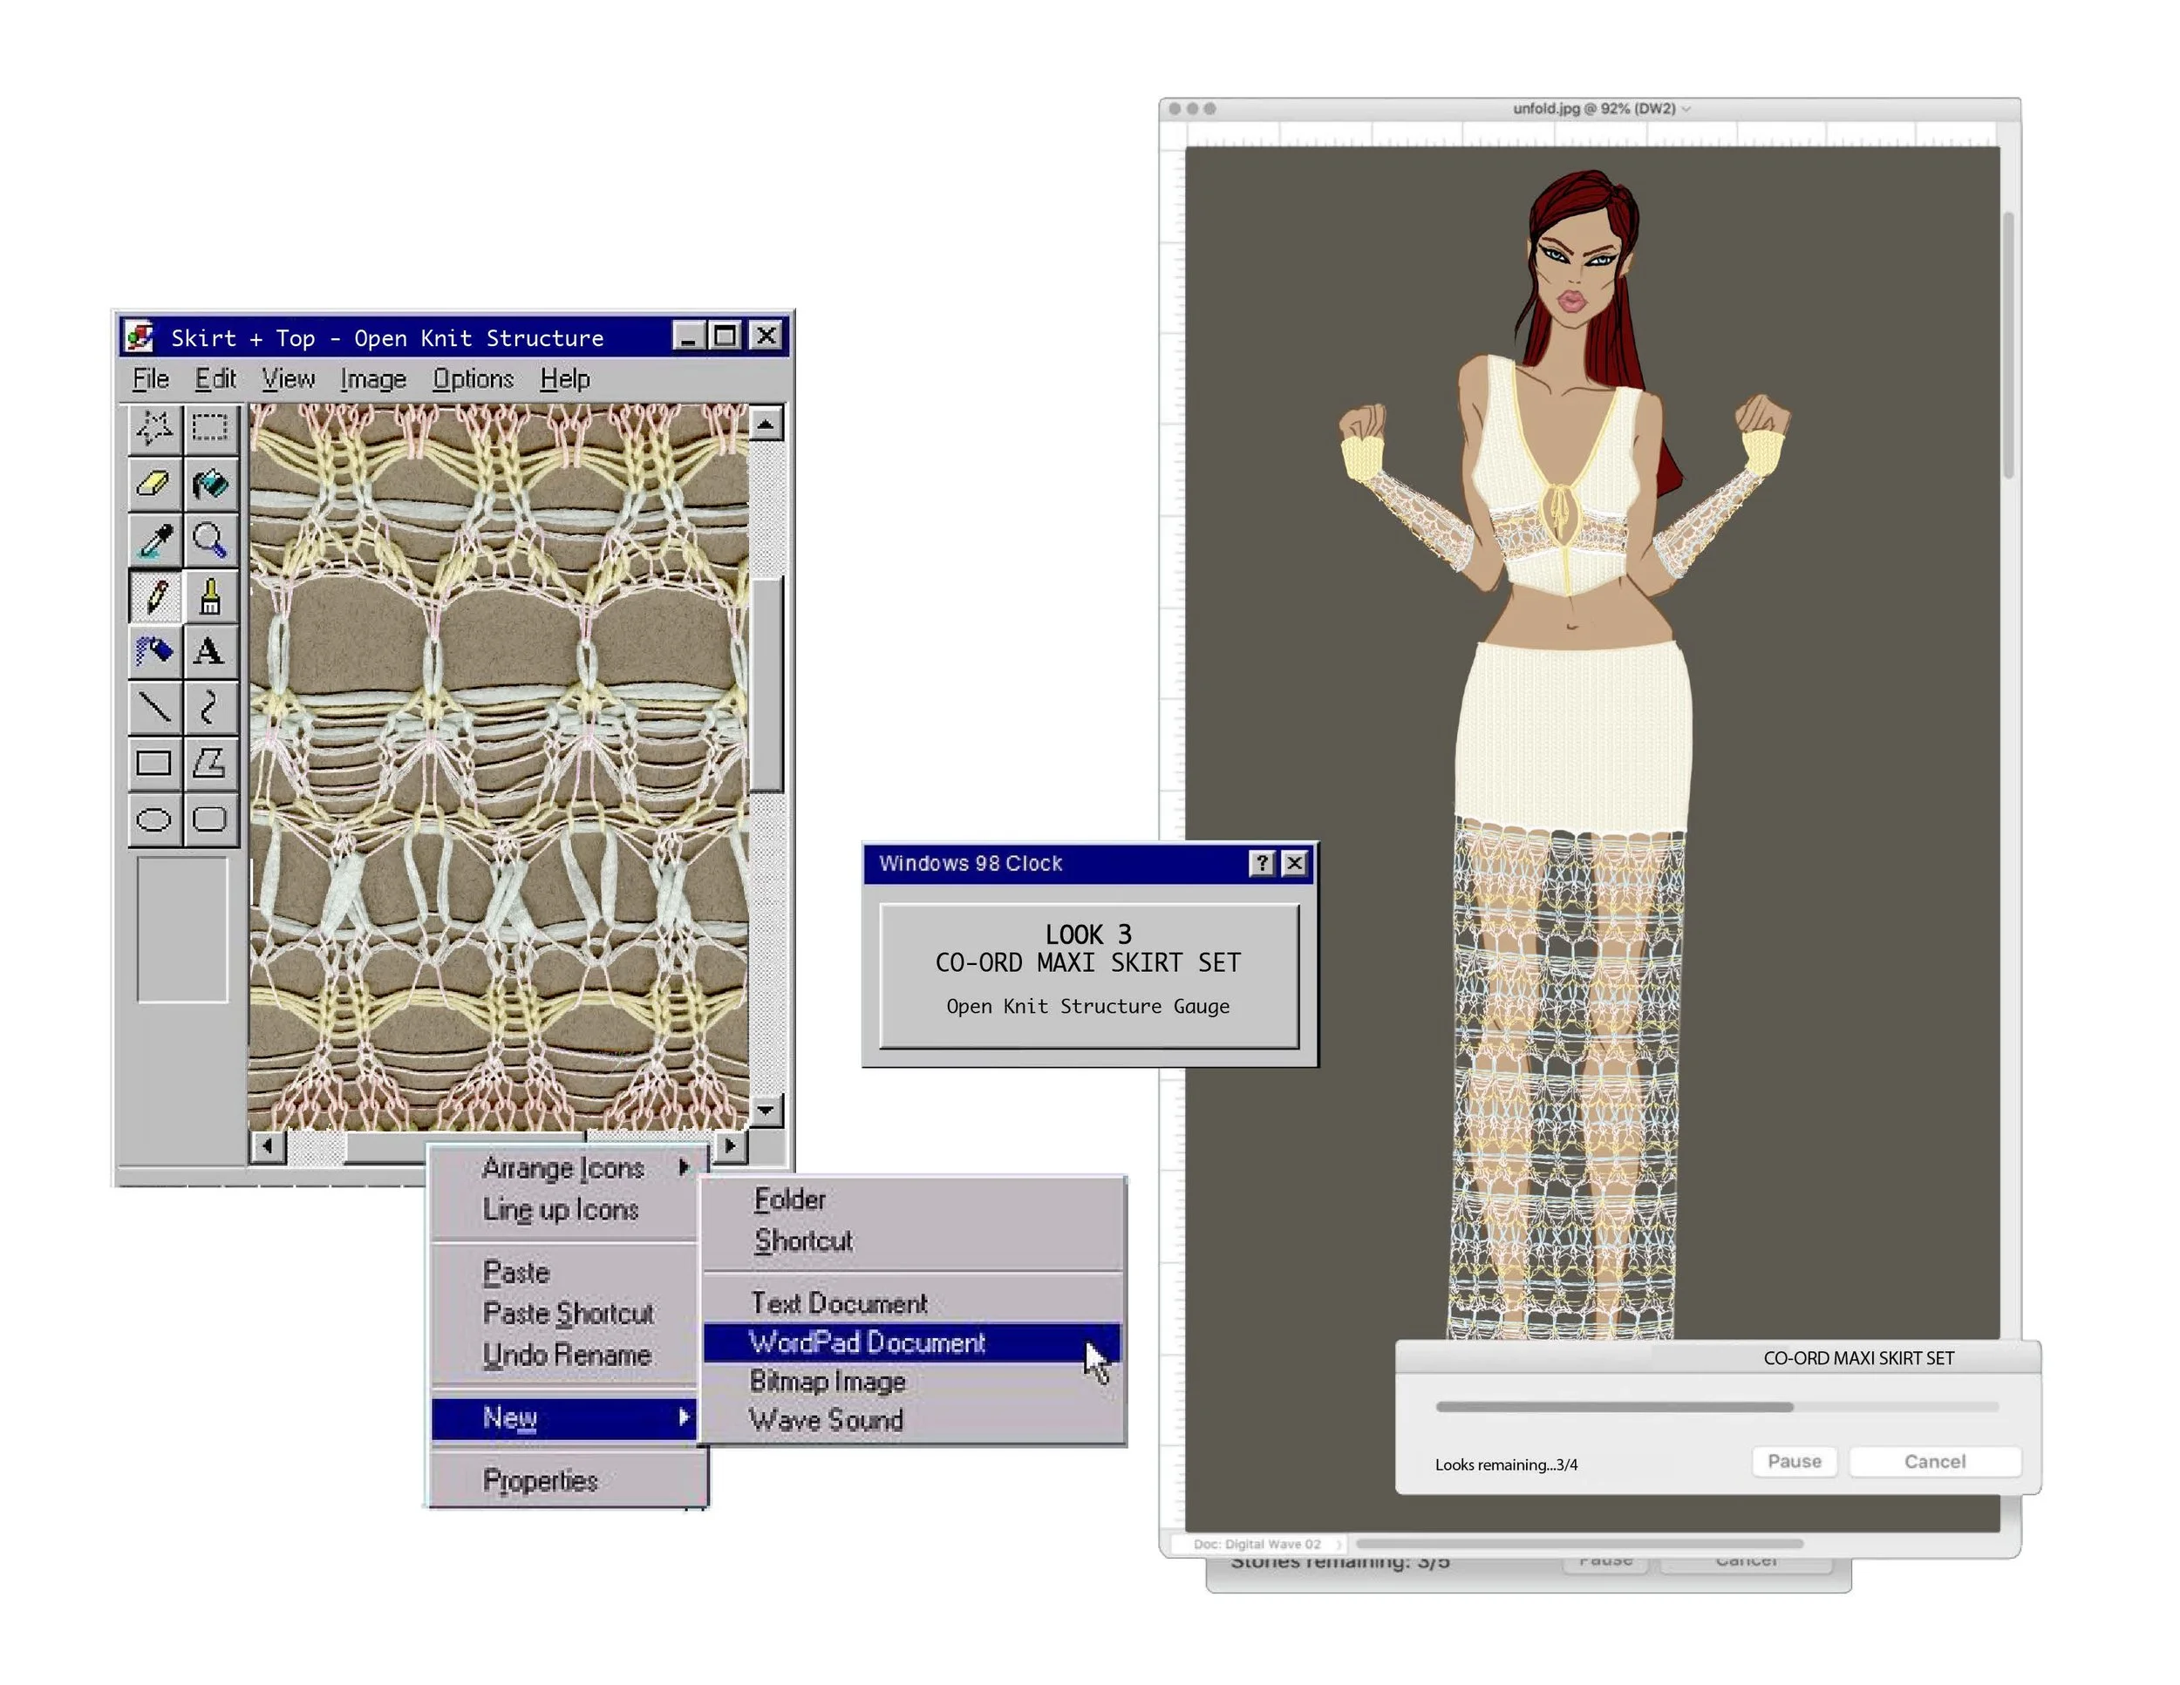Select the Magnifier zoom tool

pyautogui.click(x=209, y=540)
